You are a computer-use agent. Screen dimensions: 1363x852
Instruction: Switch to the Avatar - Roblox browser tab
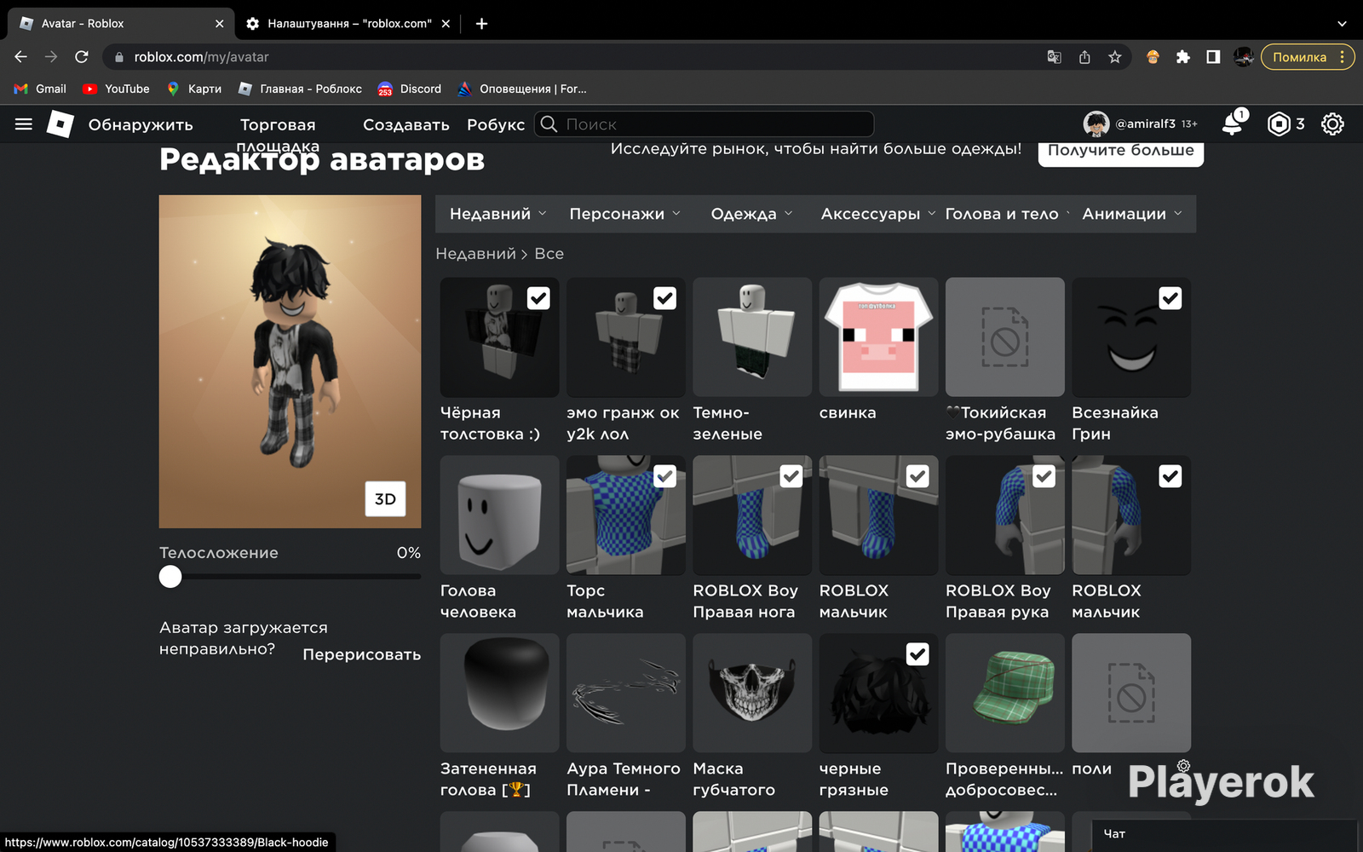point(120,24)
